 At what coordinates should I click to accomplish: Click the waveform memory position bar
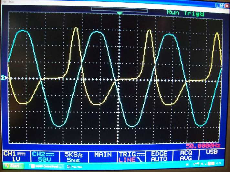[x=120, y=10]
